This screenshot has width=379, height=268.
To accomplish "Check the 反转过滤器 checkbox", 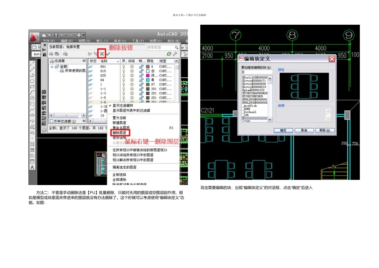I will pyautogui.click(x=51, y=121).
